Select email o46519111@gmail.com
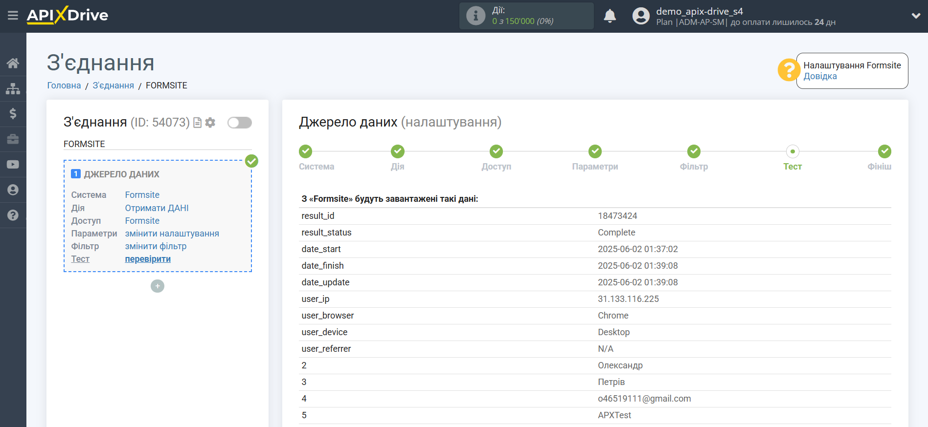The width and height of the screenshot is (928, 427). (x=644, y=399)
